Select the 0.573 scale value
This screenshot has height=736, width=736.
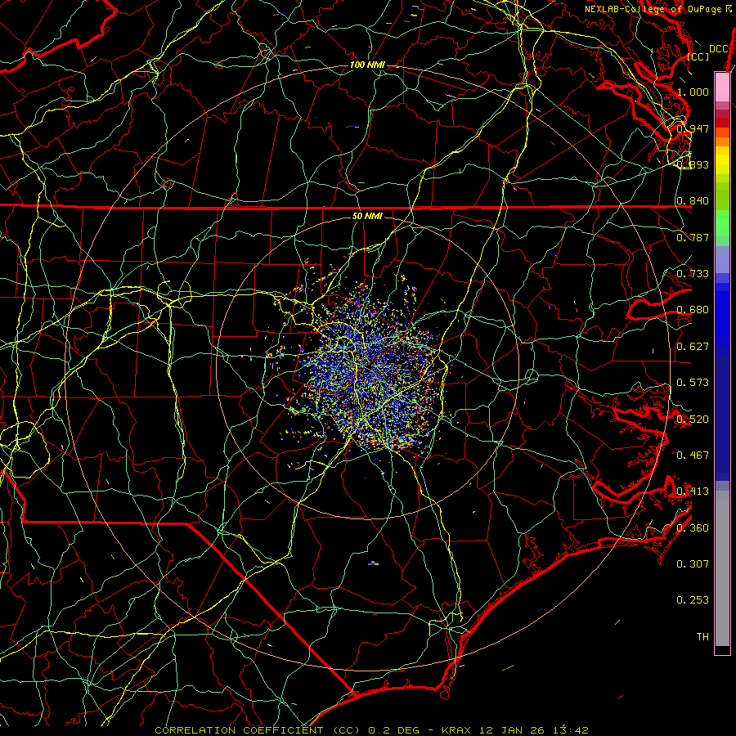(693, 382)
